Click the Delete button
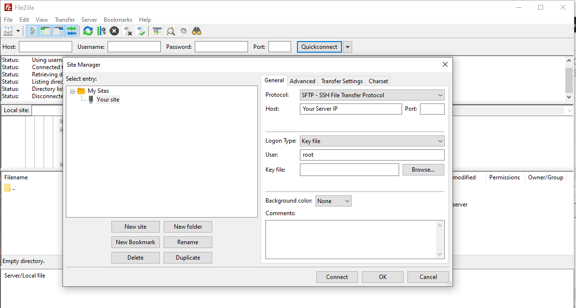 coord(136,257)
